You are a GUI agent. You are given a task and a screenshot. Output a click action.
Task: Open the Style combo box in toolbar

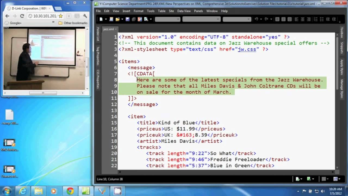167,19
